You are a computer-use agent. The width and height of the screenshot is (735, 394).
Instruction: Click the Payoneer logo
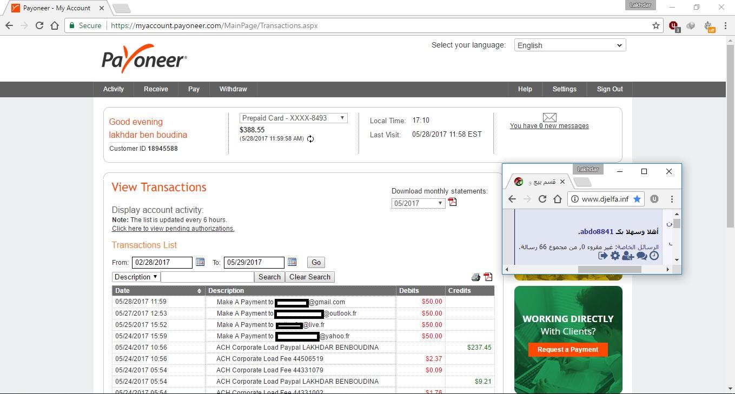pos(144,58)
